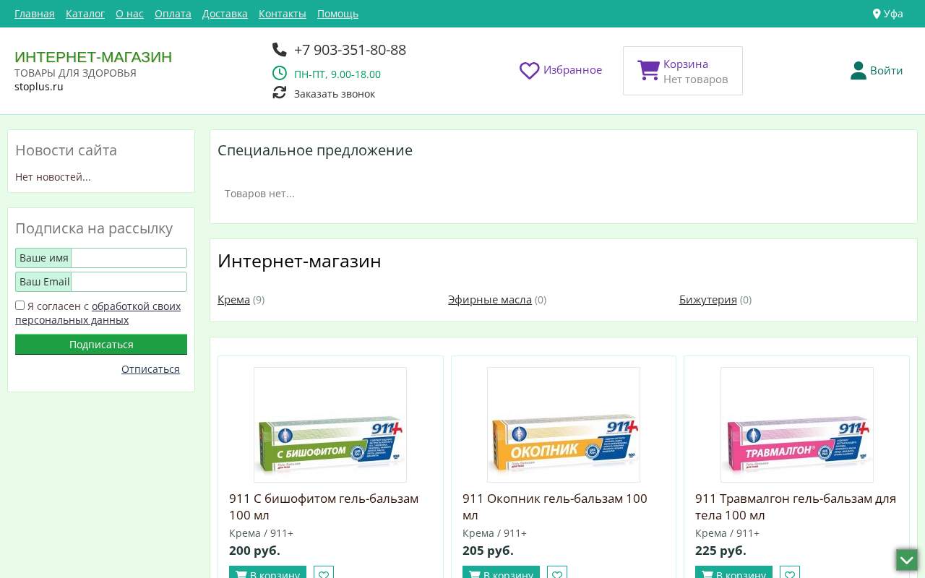Click the clock working hours icon
Viewport: 925px width, 578px height.
click(x=280, y=73)
